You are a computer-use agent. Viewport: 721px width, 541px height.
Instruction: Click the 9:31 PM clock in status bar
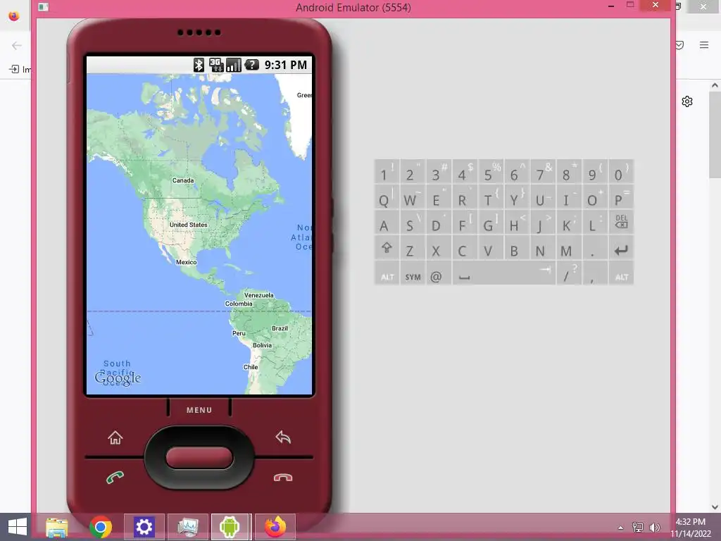[286, 65]
